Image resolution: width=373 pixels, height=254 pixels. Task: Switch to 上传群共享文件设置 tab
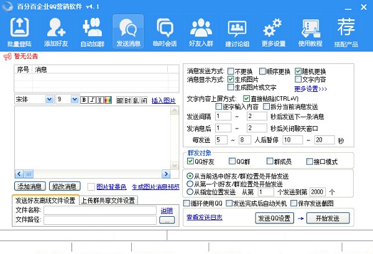tap(108, 200)
